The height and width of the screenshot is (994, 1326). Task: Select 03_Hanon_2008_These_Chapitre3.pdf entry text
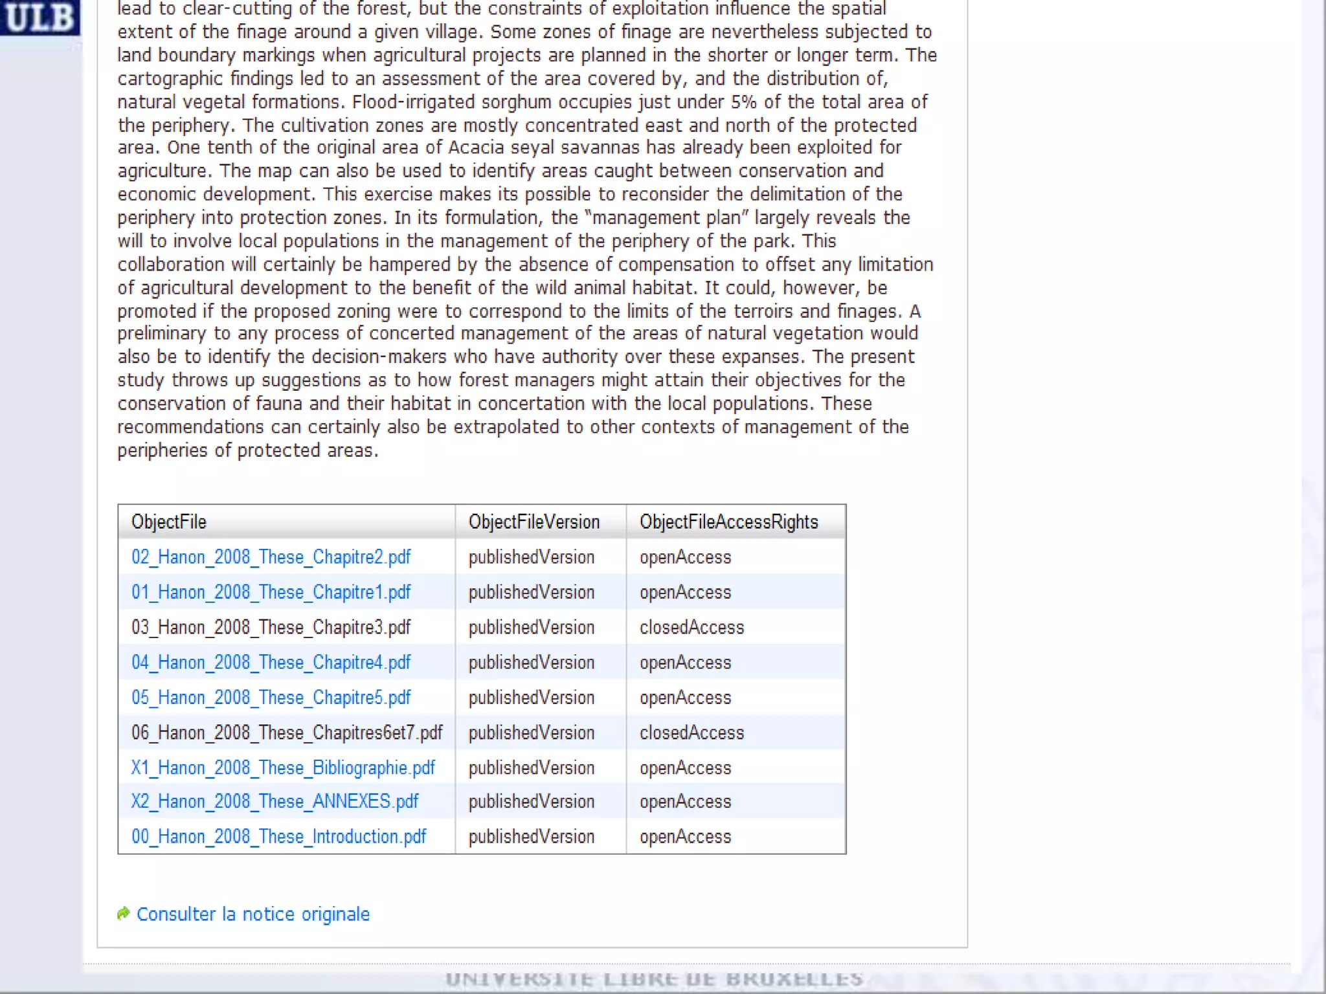tap(271, 628)
